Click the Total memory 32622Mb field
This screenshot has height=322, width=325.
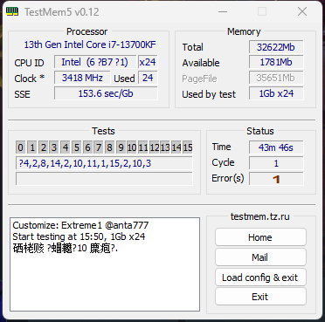pyautogui.click(x=276, y=47)
